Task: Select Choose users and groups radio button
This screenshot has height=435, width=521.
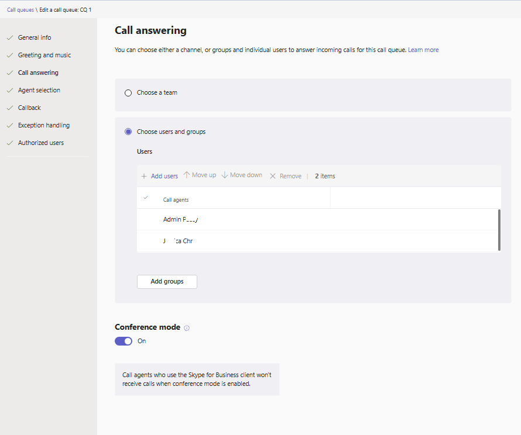Action: (128, 132)
